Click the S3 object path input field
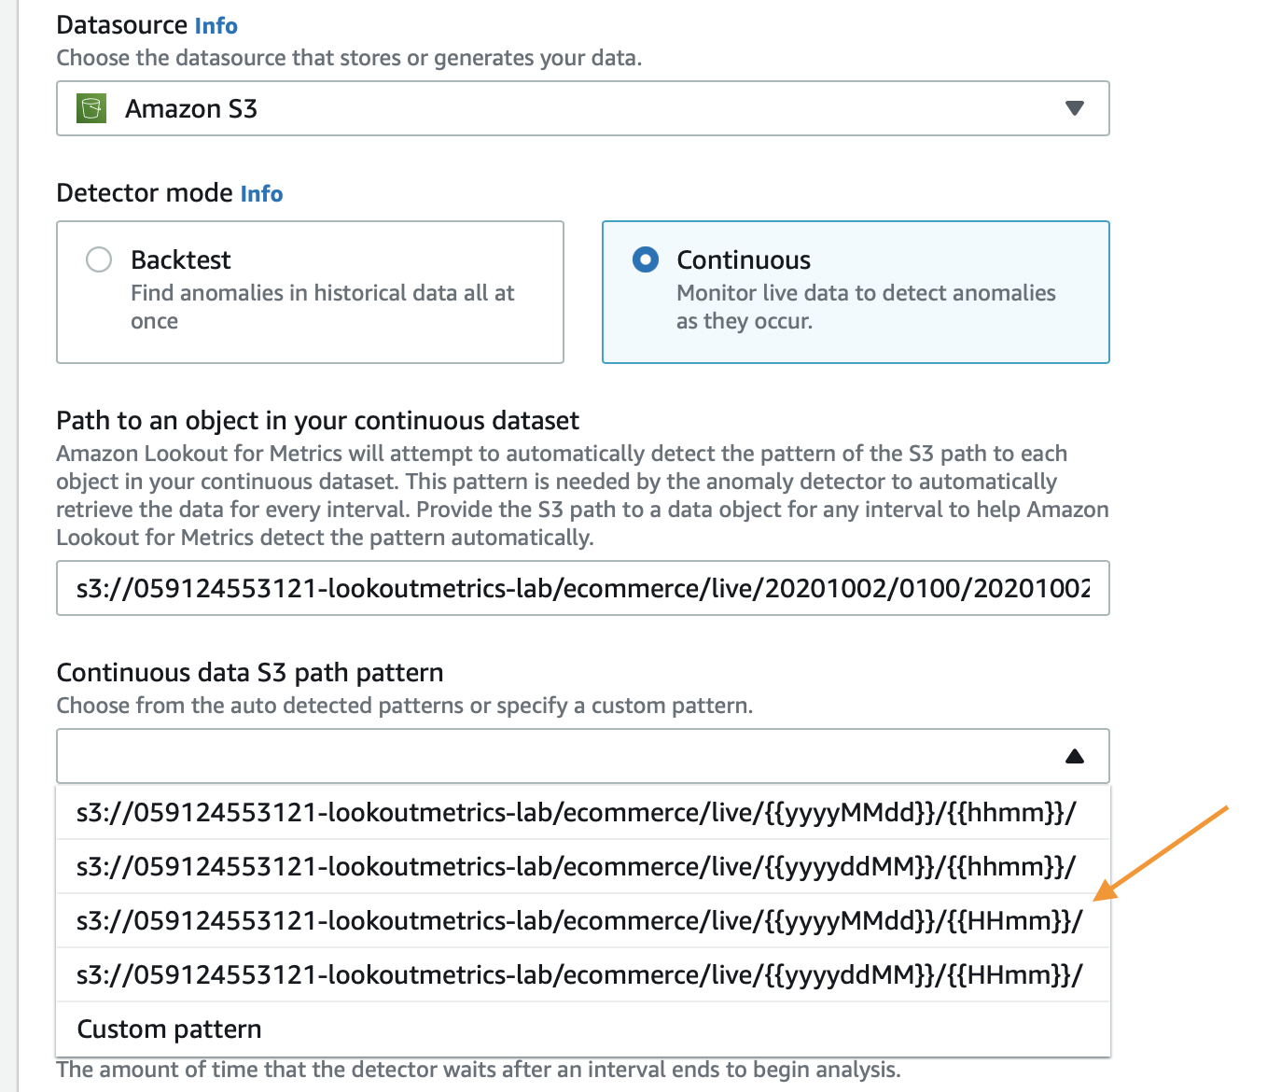Image resolution: width=1267 pixels, height=1092 pixels. (x=583, y=588)
